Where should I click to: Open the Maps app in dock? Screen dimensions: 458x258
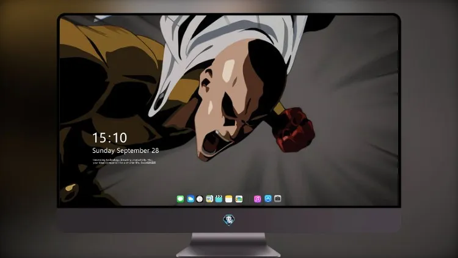(x=209, y=199)
